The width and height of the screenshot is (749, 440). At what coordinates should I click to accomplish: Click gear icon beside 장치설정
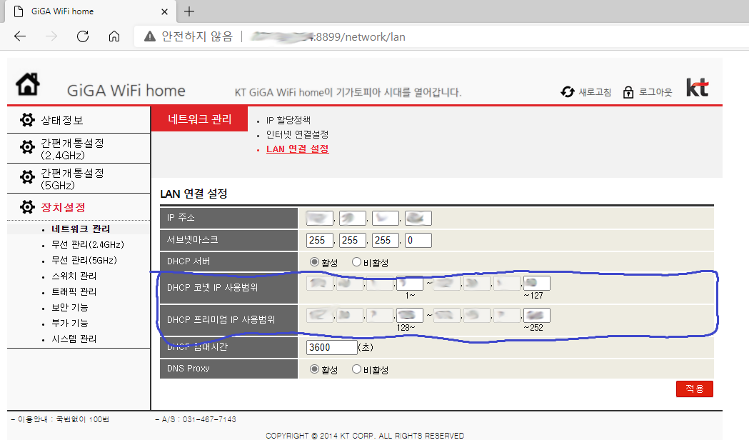pos(27,207)
